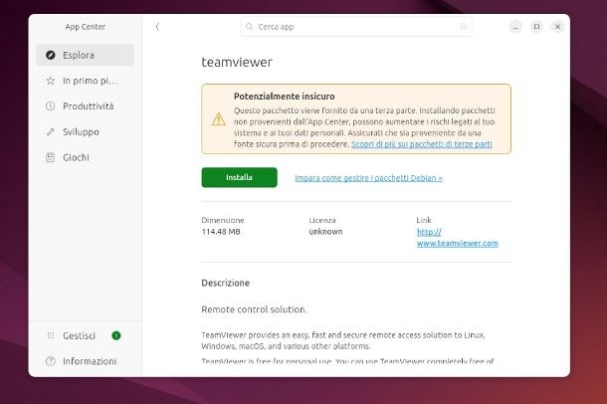
Task: Open 'Scopri di più sui pacchetti di terze parti'
Action: (x=421, y=144)
